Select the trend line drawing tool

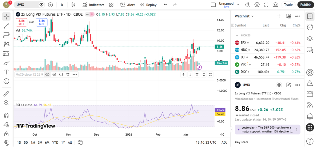click(x=6, y=26)
